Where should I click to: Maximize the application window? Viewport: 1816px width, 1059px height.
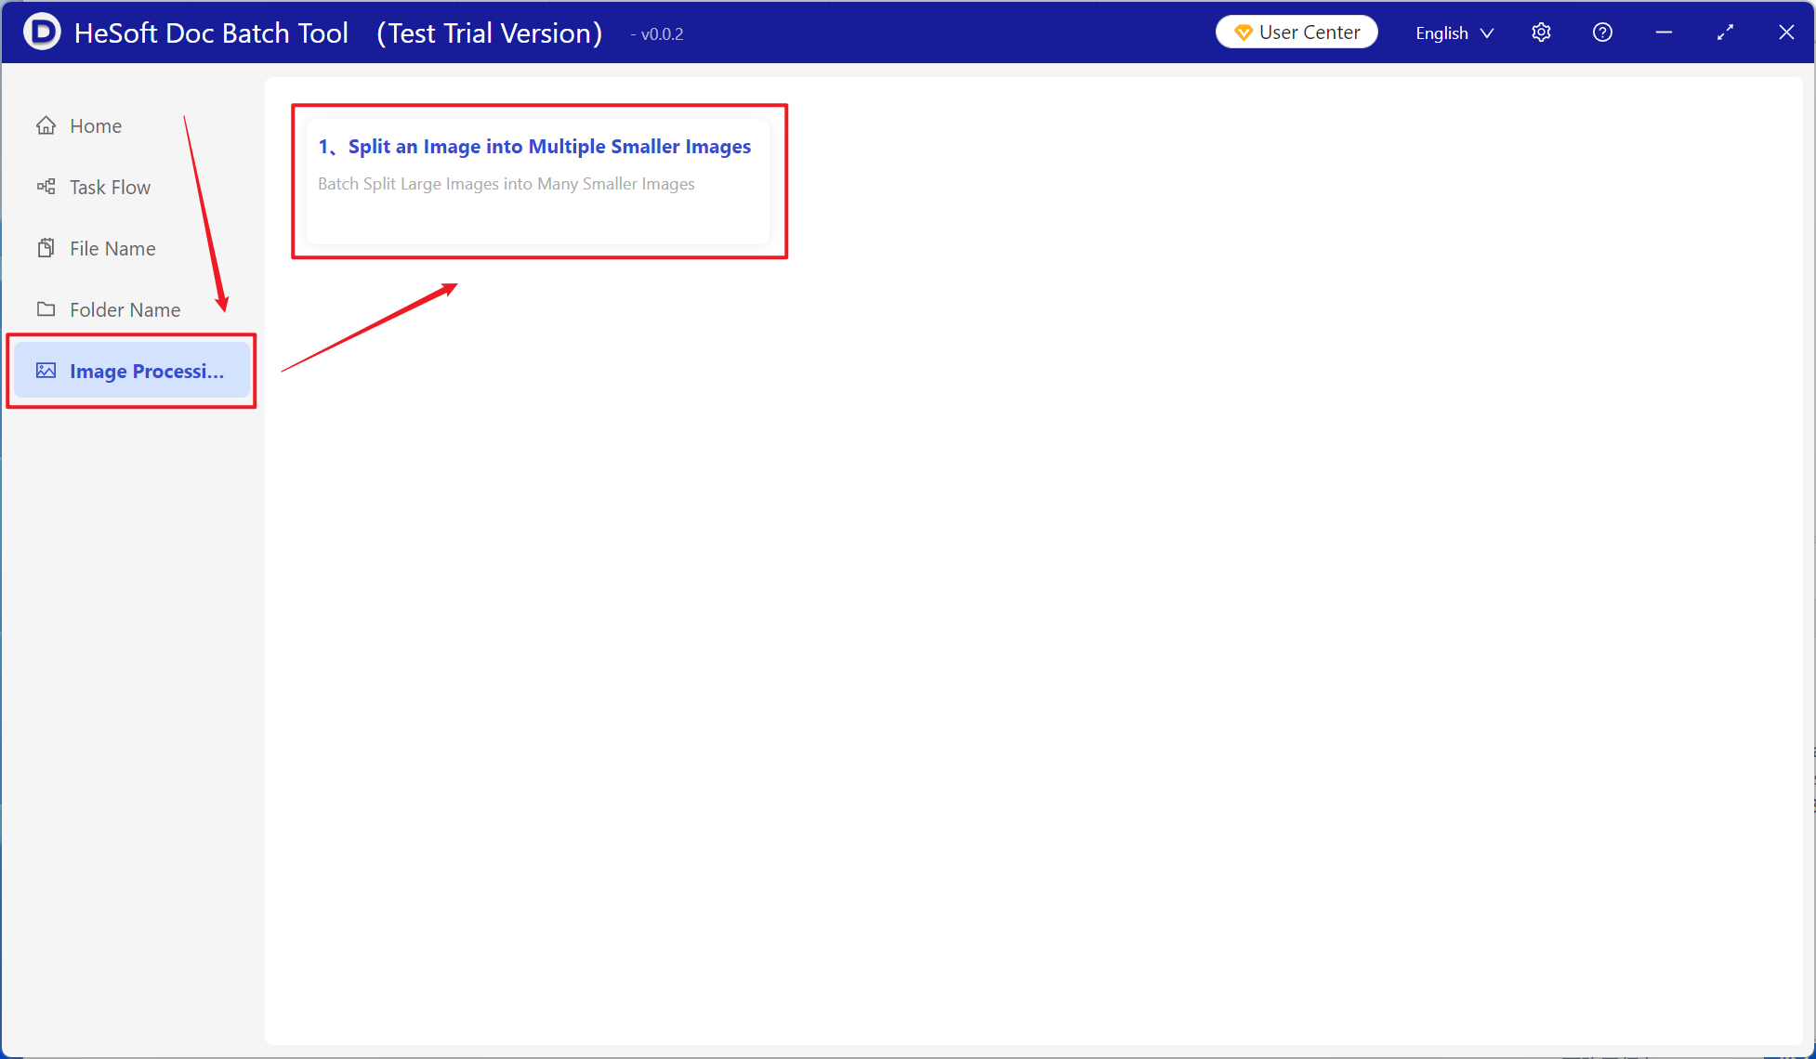(1725, 33)
